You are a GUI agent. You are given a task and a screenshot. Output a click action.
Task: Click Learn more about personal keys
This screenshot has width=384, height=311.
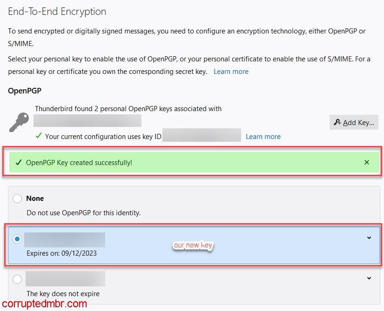tap(231, 71)
